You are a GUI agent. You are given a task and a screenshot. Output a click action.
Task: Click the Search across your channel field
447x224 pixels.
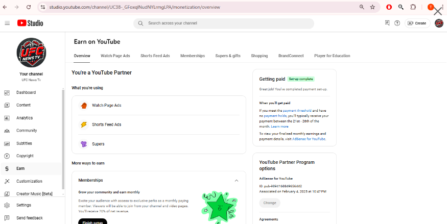224,23
